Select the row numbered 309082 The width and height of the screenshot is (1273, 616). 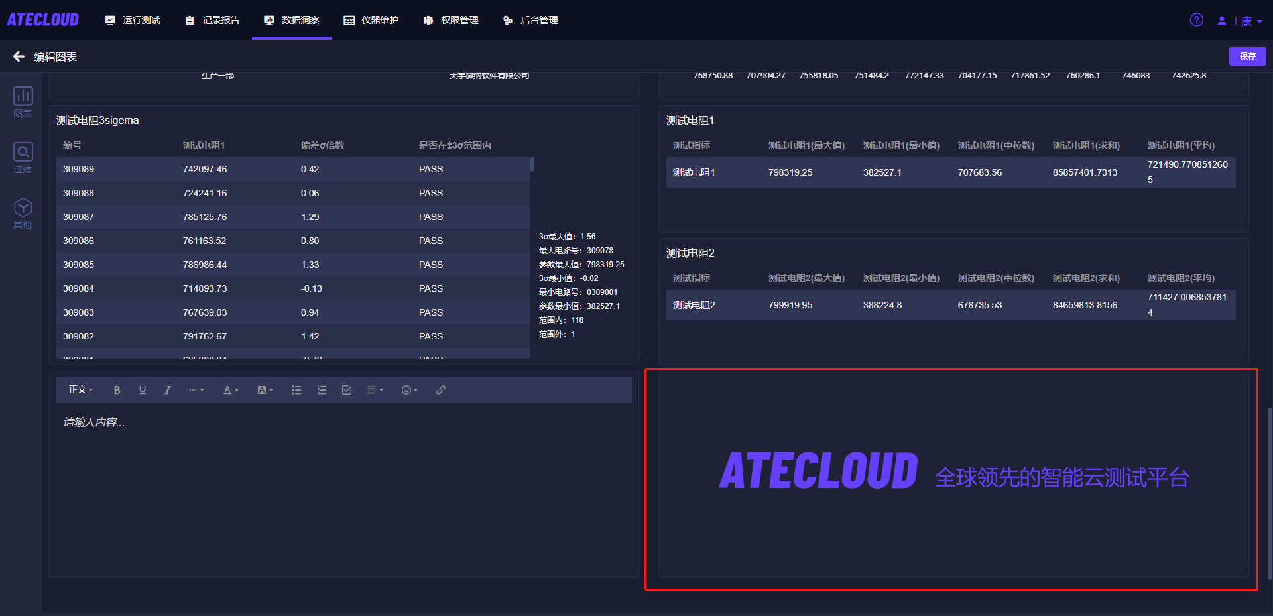[x=293, y=336]
